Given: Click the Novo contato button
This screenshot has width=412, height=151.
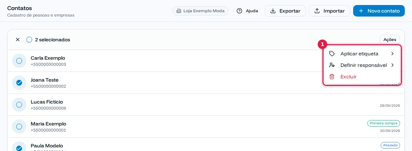Looking at the screenshot, I should pos(379,11).
